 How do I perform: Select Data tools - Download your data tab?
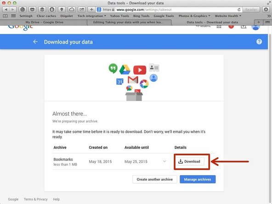[212, 22]
